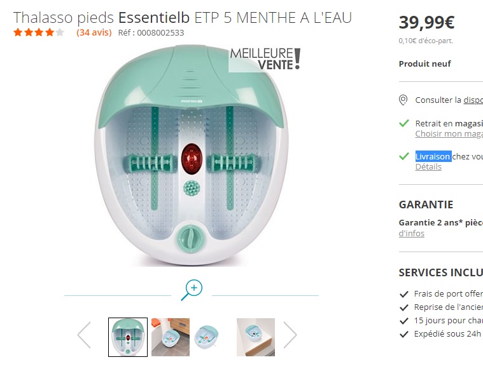The image size is (483, 369).
Task: Select the fourth thumbnail on the wooden bench
Action: click(256, 337)
